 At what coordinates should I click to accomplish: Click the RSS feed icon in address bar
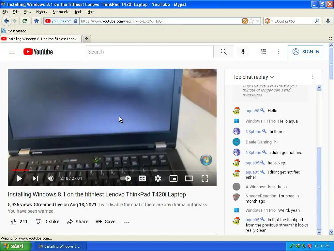[245, 21]
